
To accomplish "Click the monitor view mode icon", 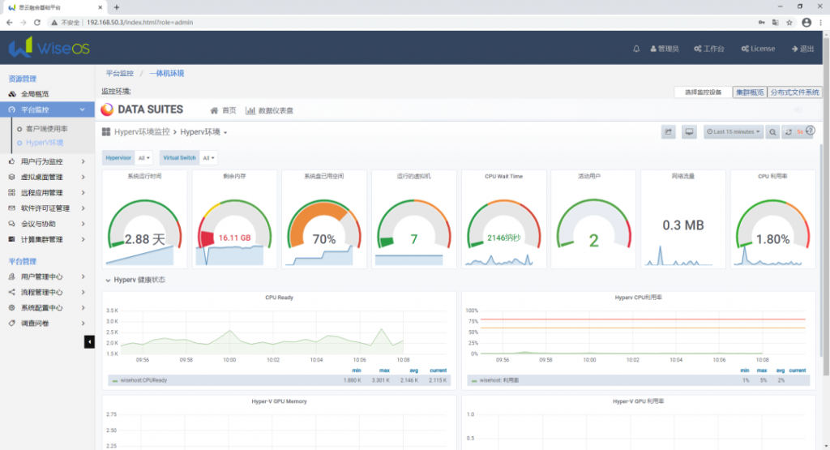I will click(x=690, y=131).
